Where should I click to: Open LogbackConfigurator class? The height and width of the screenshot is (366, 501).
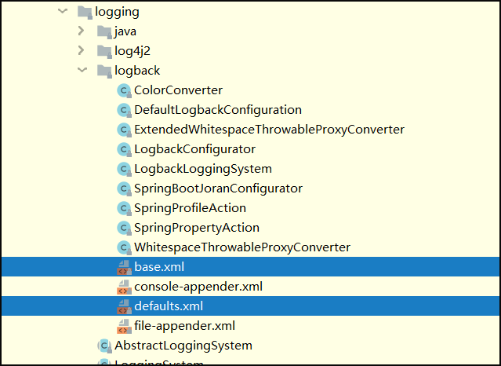click(195, 149)
